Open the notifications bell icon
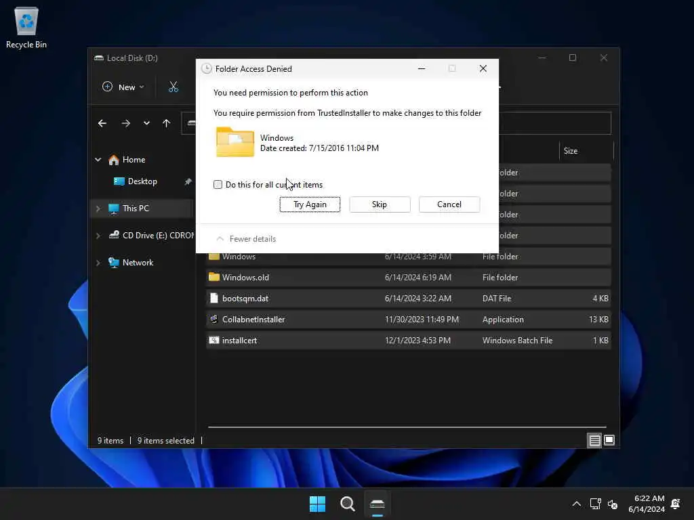The width and height of the screenshot is (694, 520). pos(676,504)
